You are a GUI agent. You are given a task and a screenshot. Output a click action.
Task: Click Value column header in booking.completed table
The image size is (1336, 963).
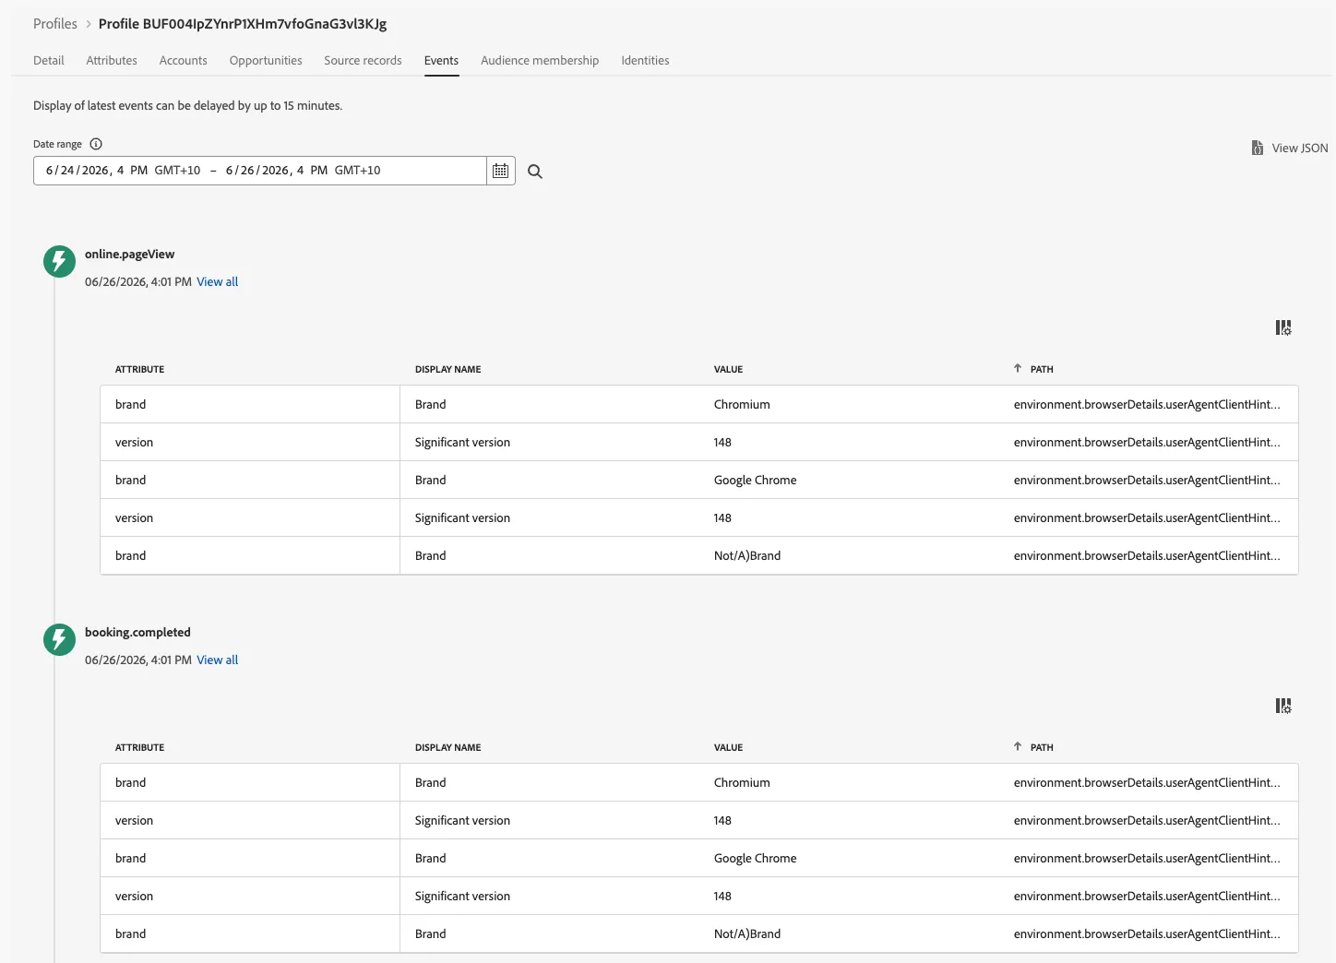(728, 747)
